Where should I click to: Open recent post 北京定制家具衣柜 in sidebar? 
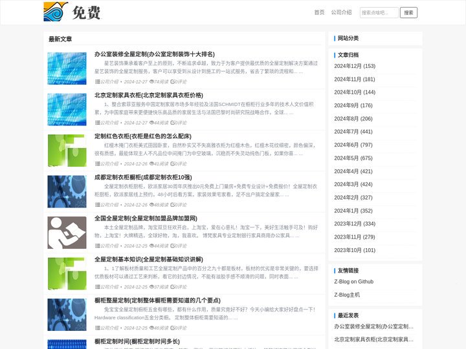pyautogui.click(x=373, y=339)
